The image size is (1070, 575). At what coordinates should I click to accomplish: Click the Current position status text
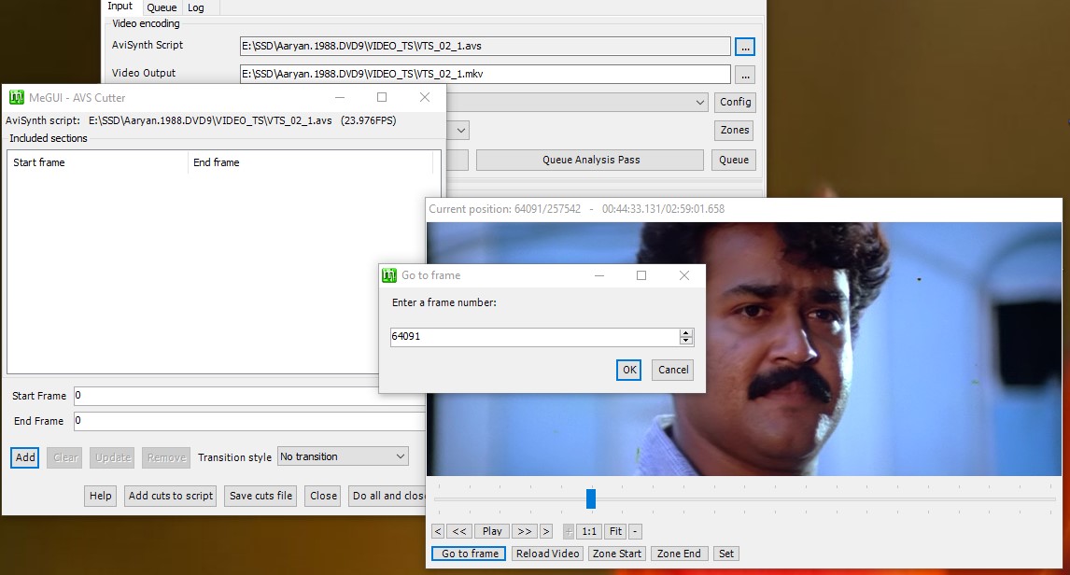pos(577,209)
